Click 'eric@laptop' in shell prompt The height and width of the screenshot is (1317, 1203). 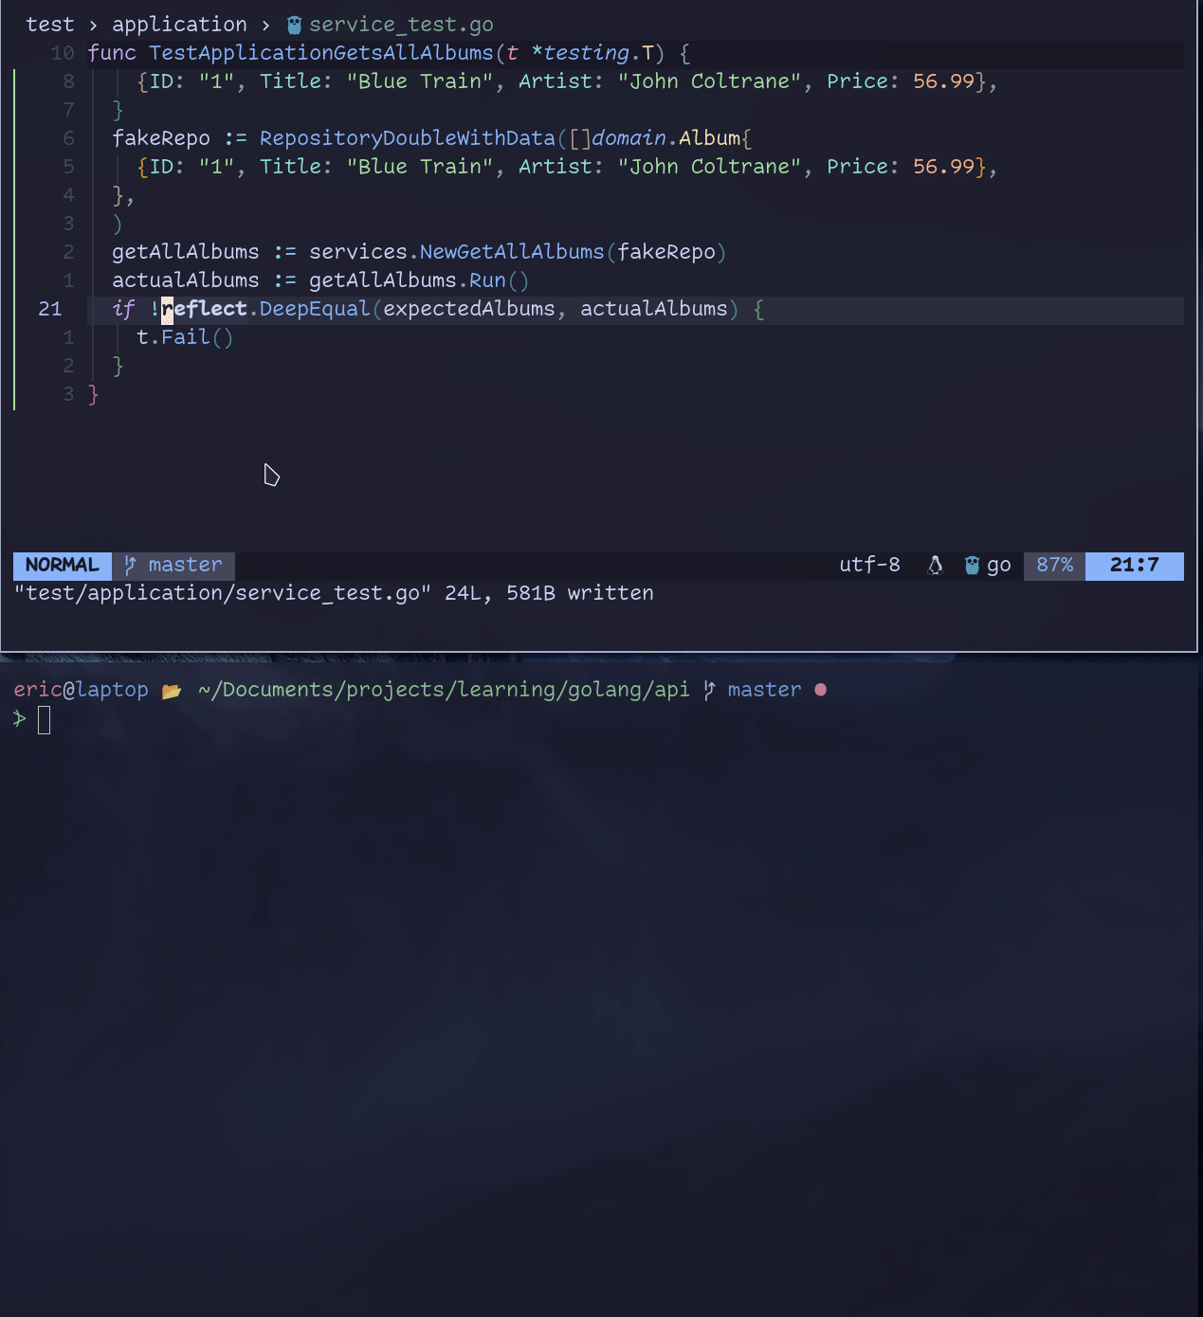pos(81,690)
